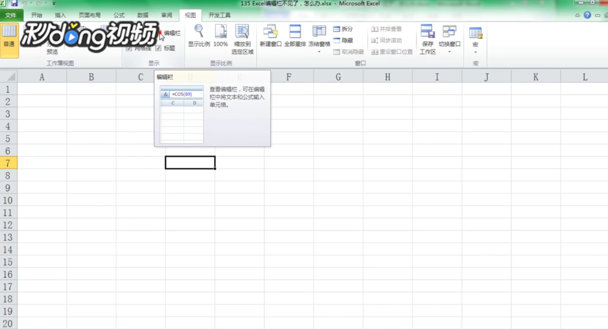Set zoom to 100% page icon
The image size is (608, 329).
click(x=221, y=36)
